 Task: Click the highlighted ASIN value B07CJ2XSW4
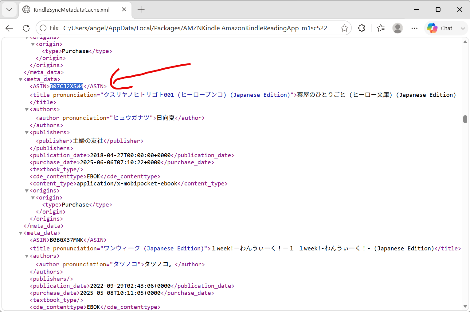click(67, 86)
